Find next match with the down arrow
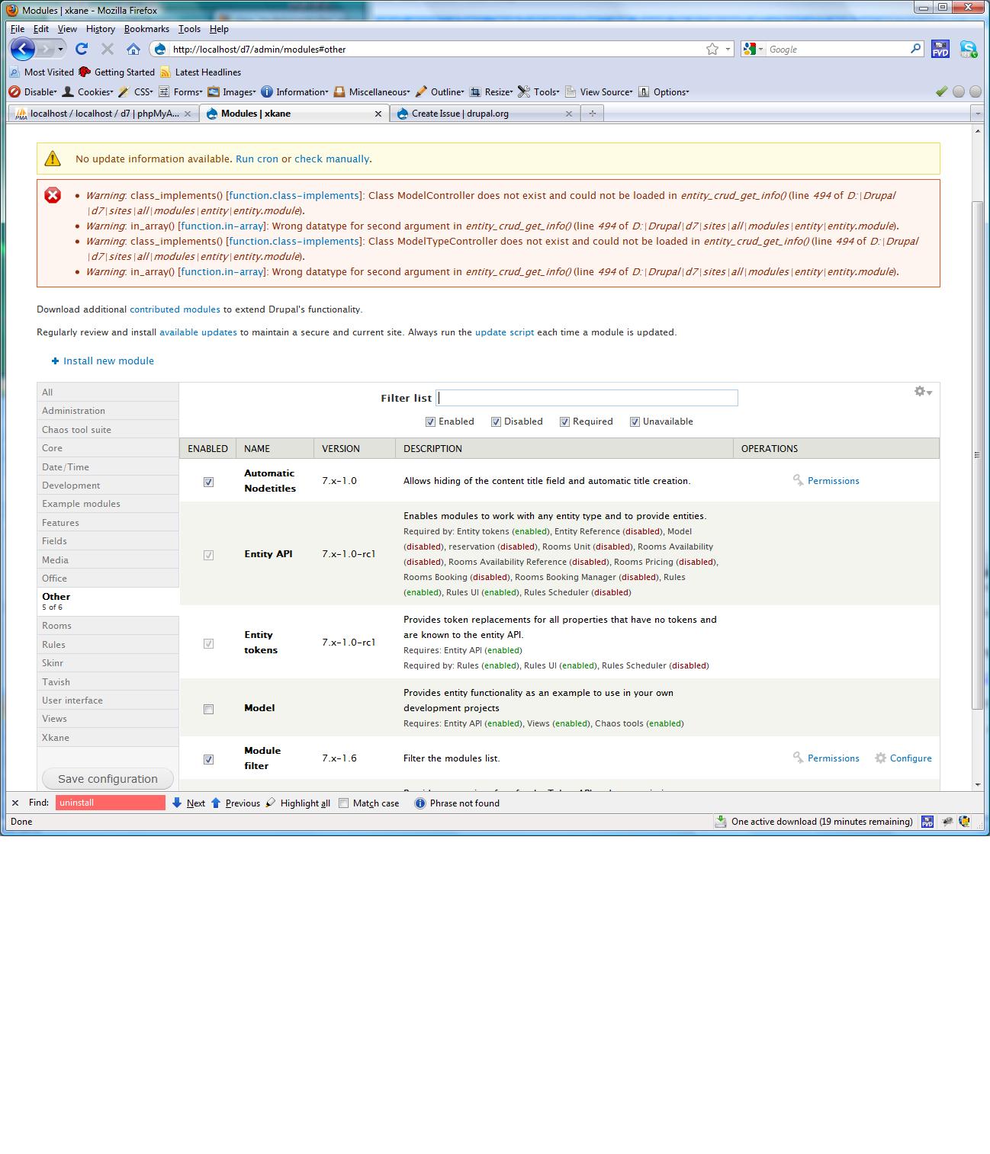Screen dimensions: 990x1154 click(x=177, y=803)
